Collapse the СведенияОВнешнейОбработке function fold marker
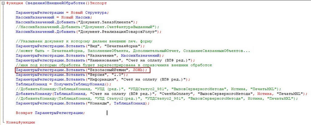This screenshot has height=125, width=311. point(4,4)
